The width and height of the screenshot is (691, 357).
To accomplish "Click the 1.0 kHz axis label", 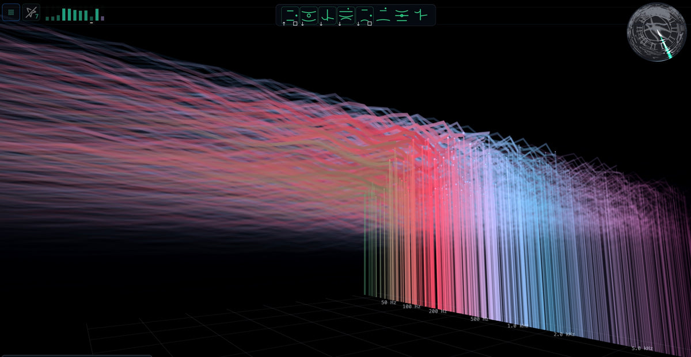I will tap(517, 326).
